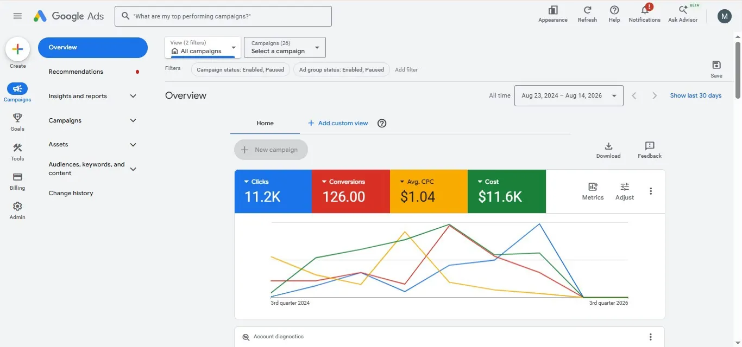Open Tools in left rail
This screenshot has height=347, width=742.
click(17, 152)
